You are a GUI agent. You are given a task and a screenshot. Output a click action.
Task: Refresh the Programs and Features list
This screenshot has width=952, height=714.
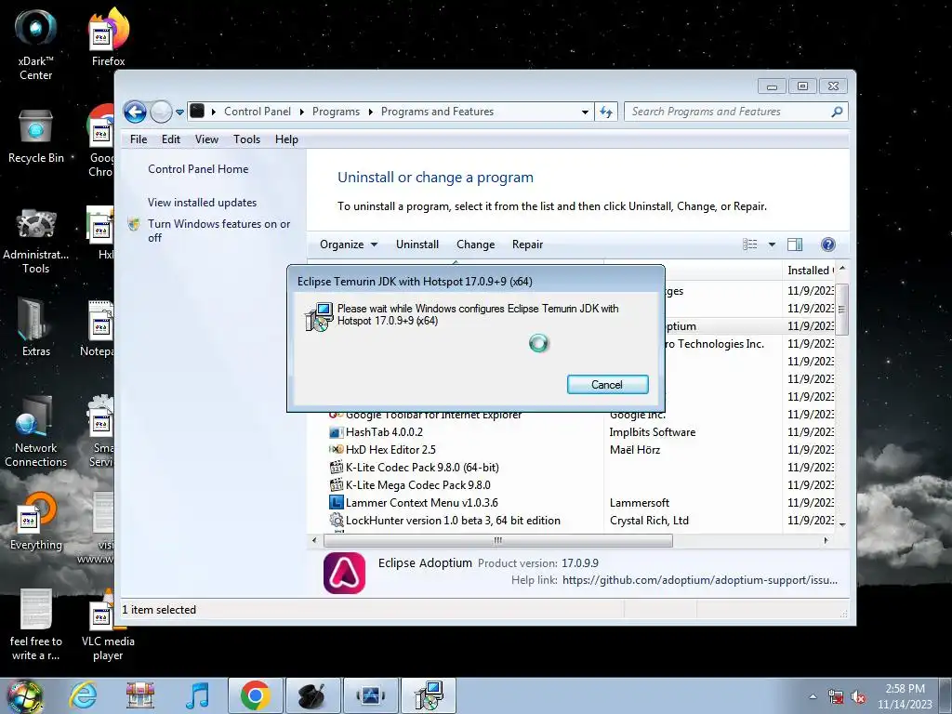606,112
